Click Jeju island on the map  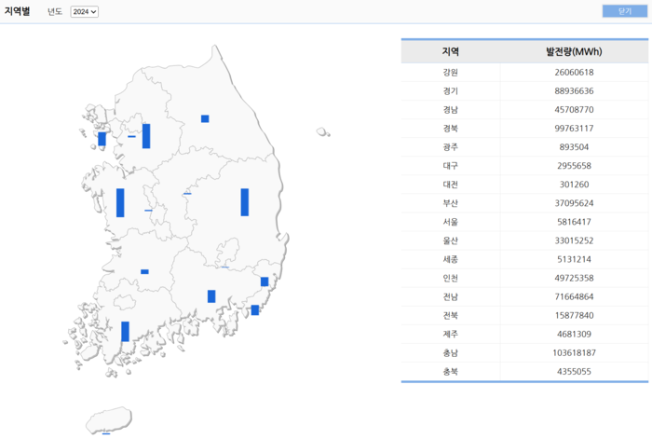[109, 419]
